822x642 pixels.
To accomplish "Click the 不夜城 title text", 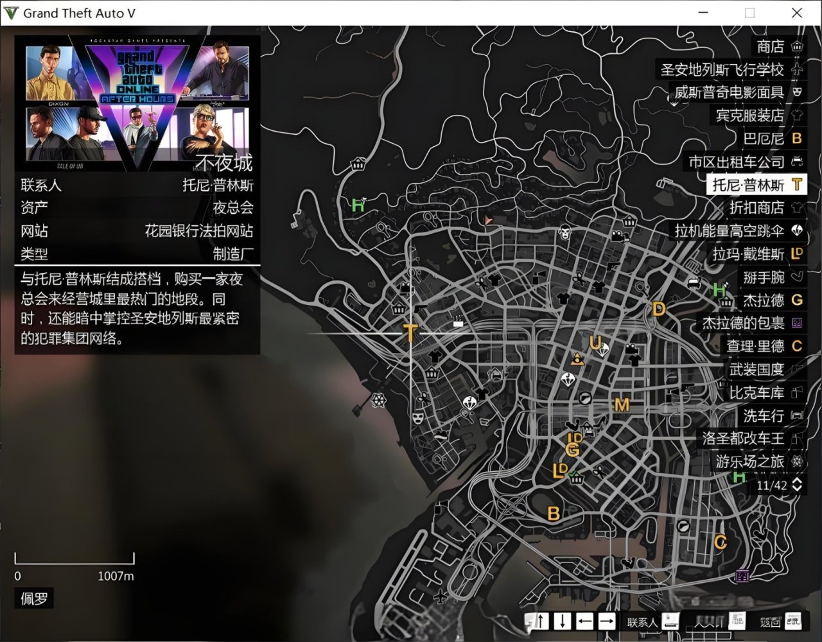I will point(224,163).
